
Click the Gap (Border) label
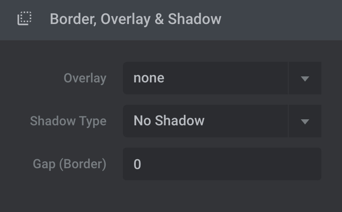pyautogui.click(x=70, y=164)
